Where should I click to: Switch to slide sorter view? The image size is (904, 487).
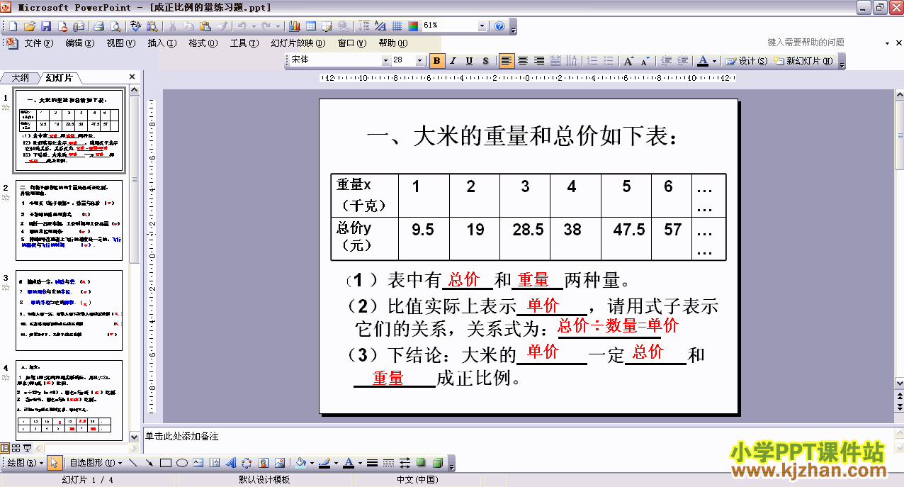(x=16, y=447)
